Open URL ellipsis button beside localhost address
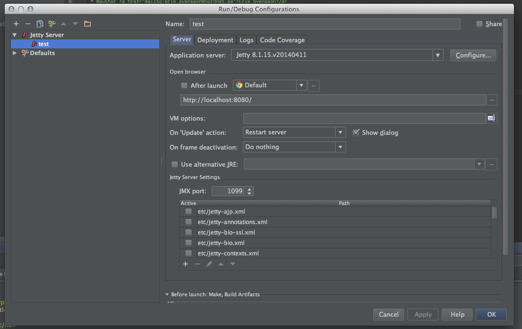 [492, 100]
